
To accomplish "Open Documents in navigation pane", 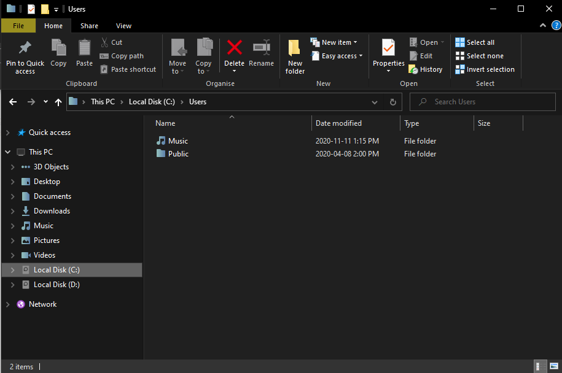I will (x=52, y=196).
